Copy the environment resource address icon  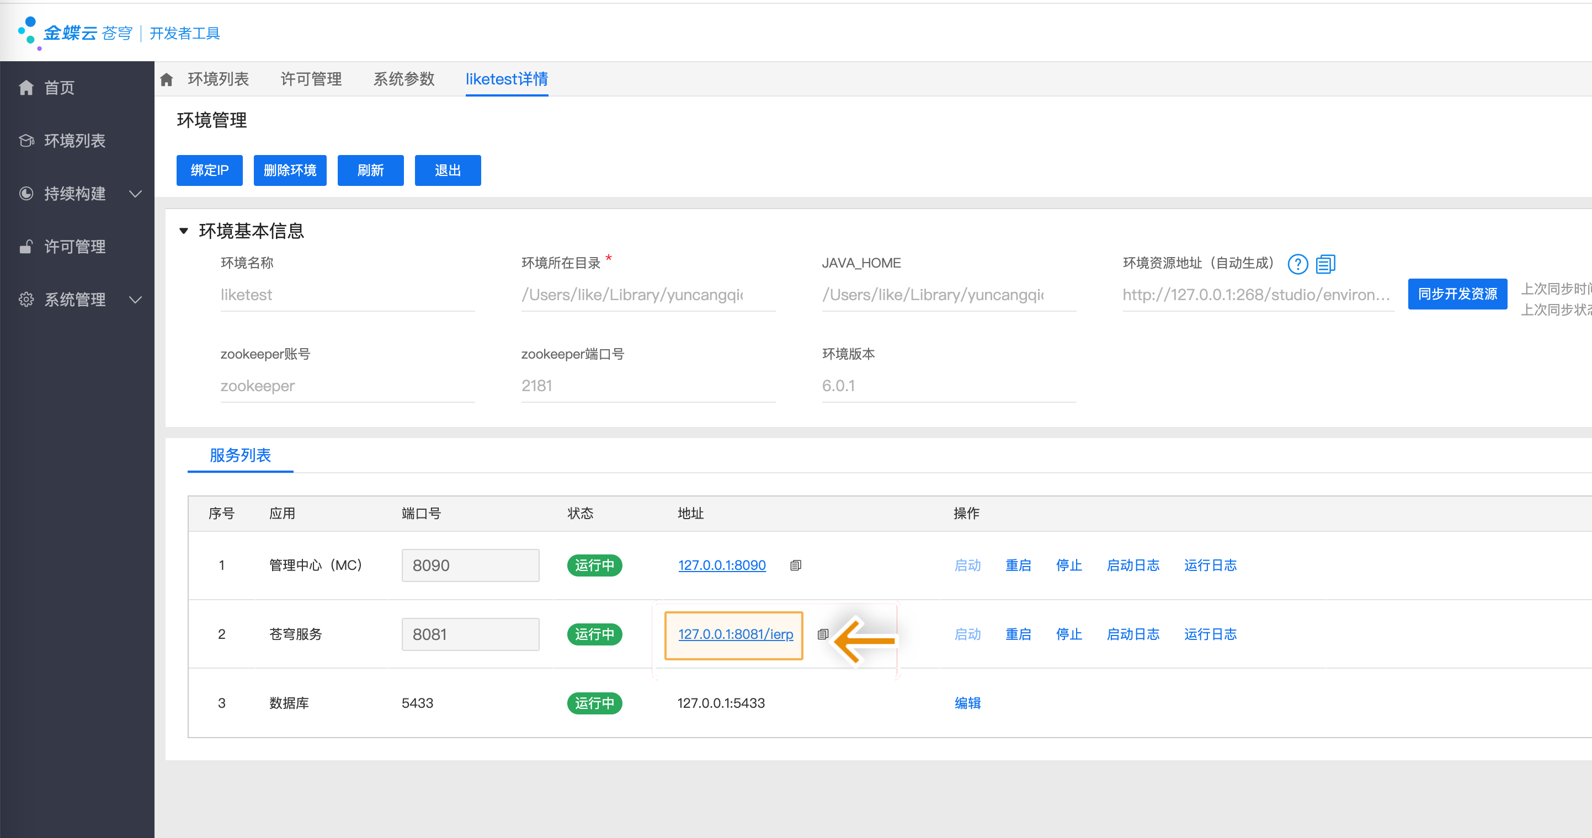tap(1325, 264)
